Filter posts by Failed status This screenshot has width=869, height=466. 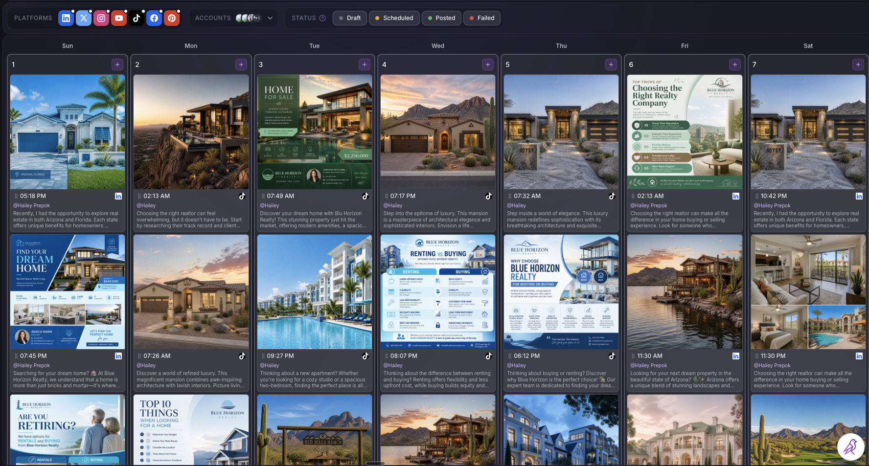point(482,18)
